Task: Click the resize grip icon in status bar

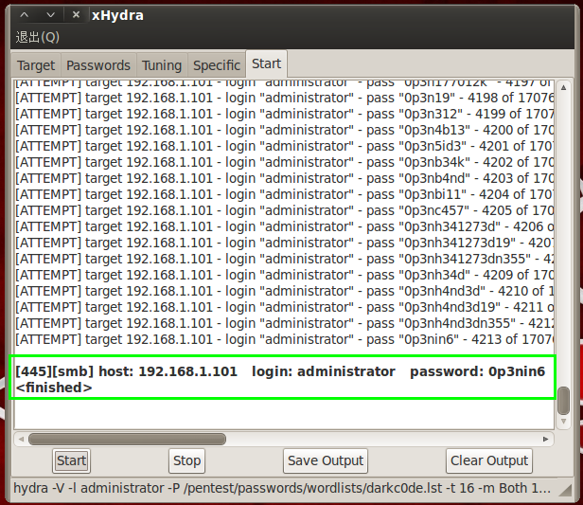Action: point(565,490)
